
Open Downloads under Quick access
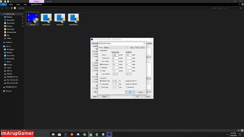[10, 20]
